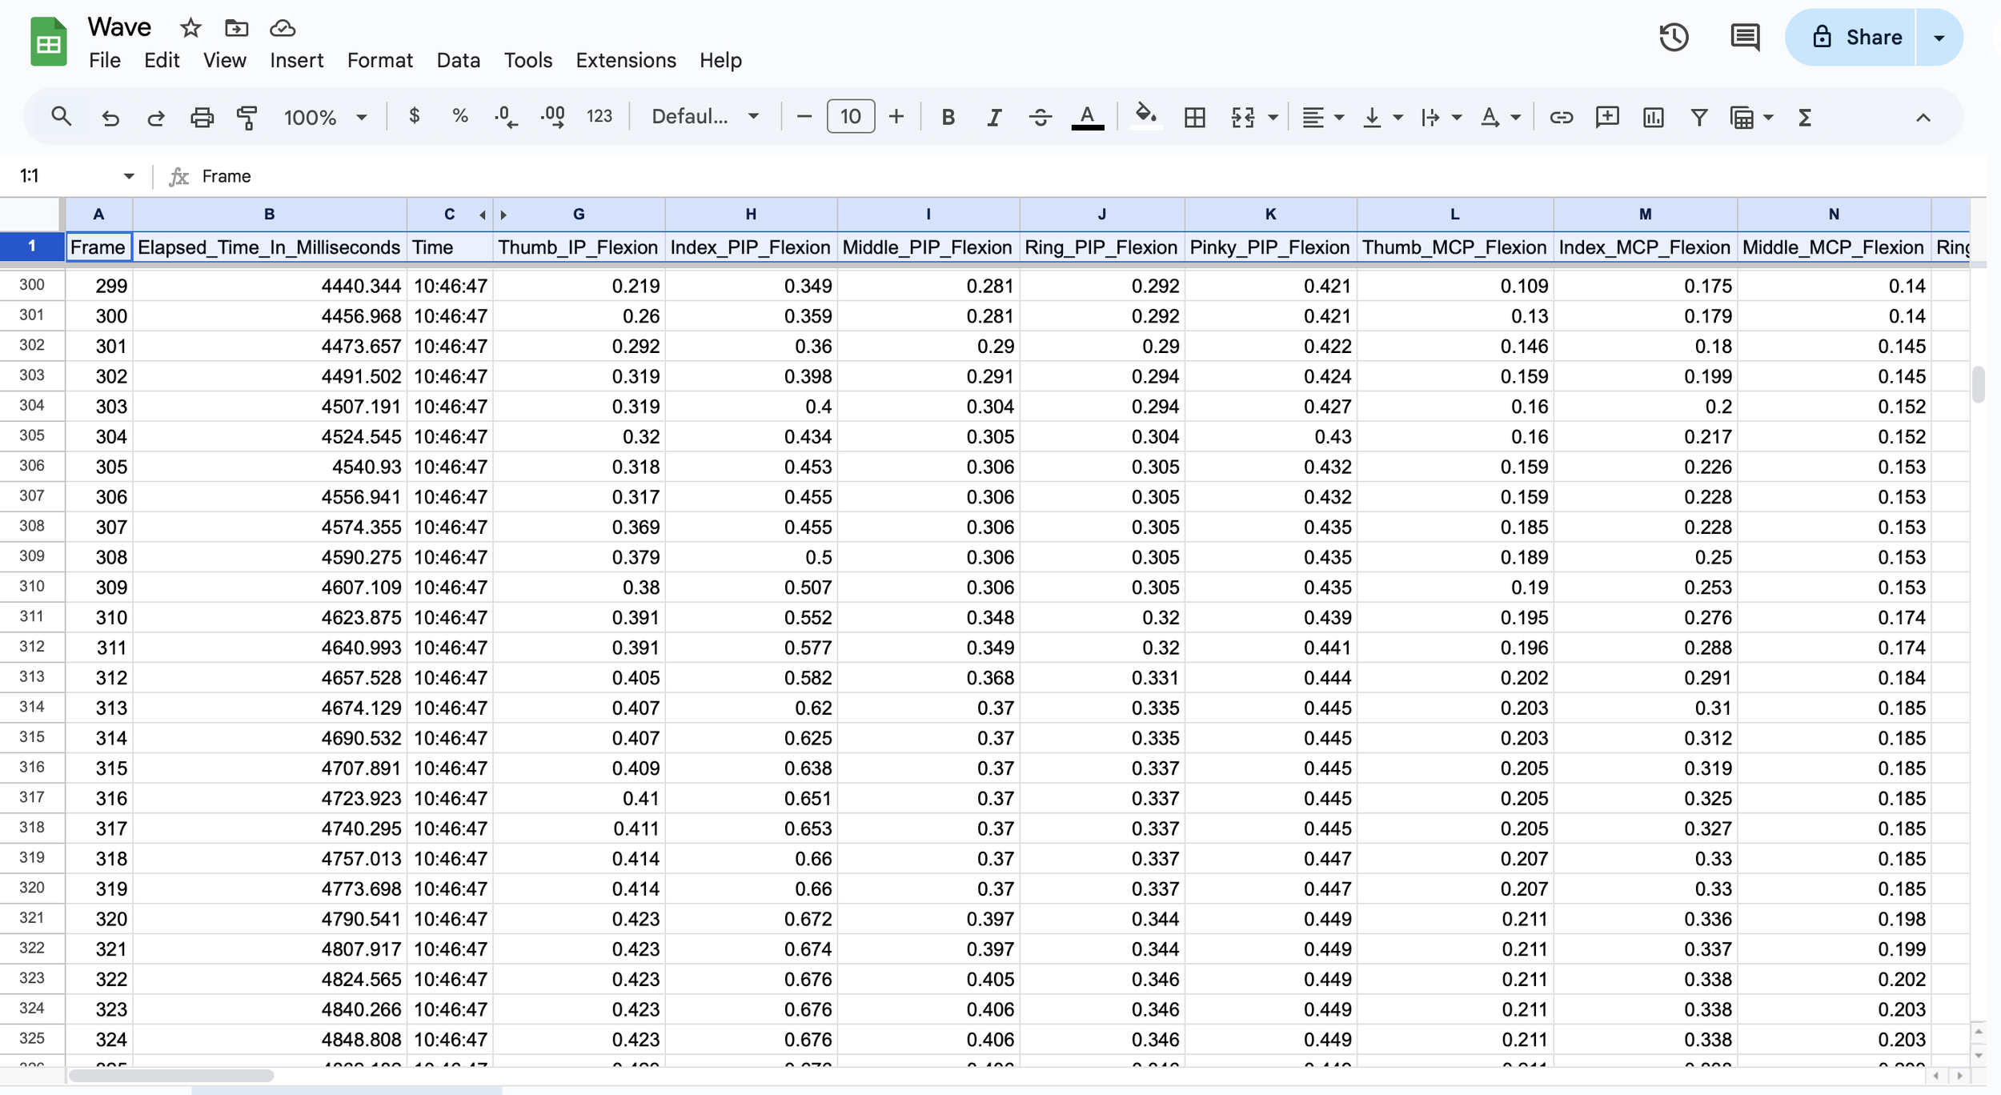Image resolution: width=2001 pixels, height=1095 pixels.
Task: Toggle strikethrough formatting
Action: click(1040, 118)
